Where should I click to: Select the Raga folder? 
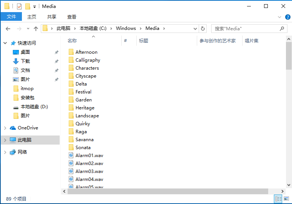[x=81, y=132]
